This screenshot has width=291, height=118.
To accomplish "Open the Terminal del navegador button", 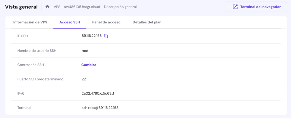I will 256,7.
